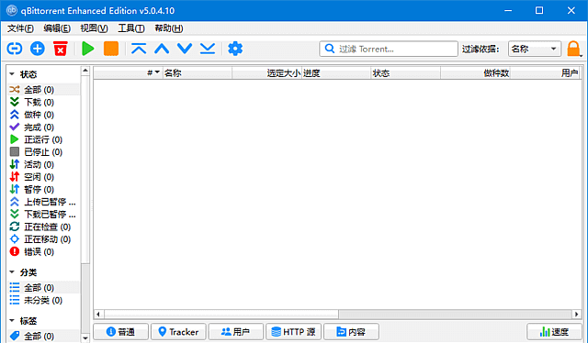Click the sidebar scrollbar down arrow
This screenshot has height=343, width=588.
click(85, 337)
